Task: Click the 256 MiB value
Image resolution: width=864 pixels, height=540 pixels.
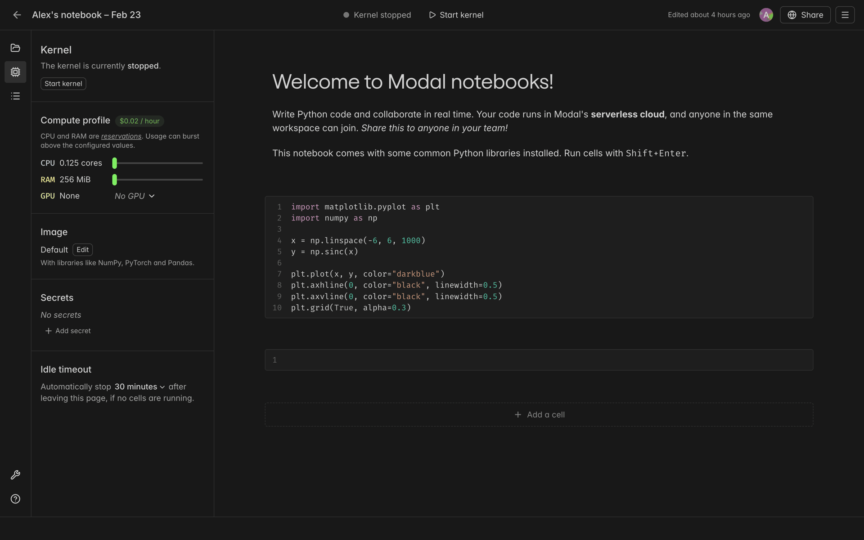Action: pyautogui.click(x=75, y=180)
